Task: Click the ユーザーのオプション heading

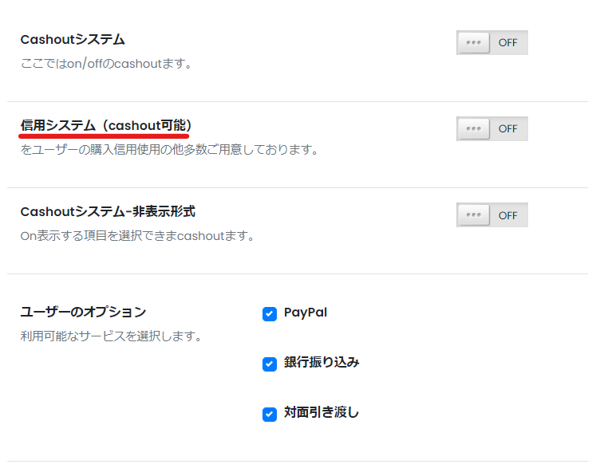Action: pyautogui.click(x=83, y=312)
